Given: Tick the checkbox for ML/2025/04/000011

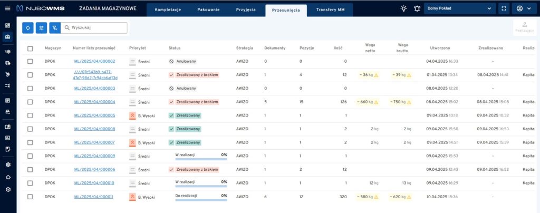Looking at the screenshot, I should coord(30,197).
